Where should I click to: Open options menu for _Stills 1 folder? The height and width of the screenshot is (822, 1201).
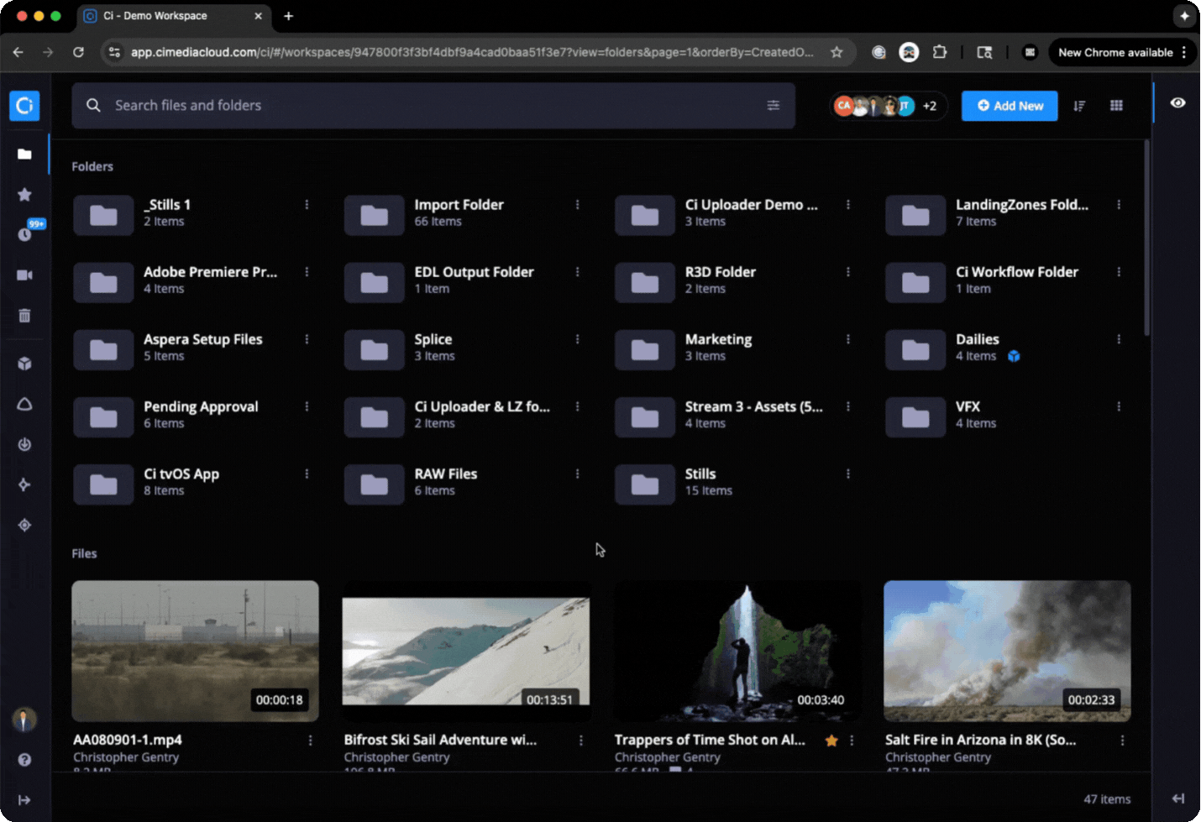coord(307,205)
